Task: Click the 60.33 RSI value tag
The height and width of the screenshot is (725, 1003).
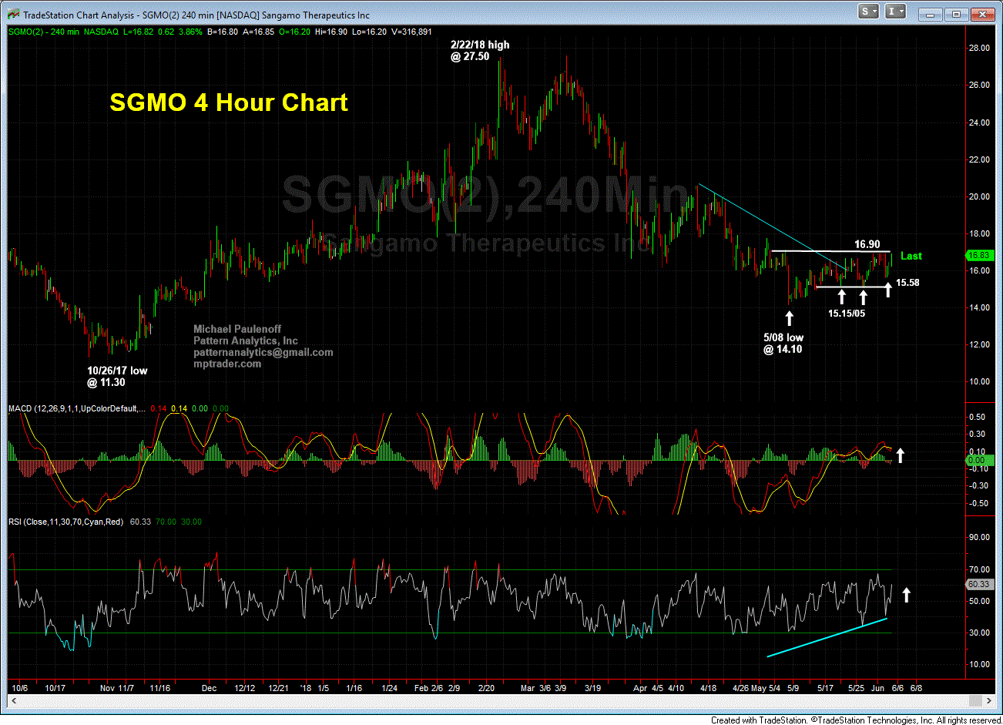Action: pyautogui.click(x=978, y=585)
